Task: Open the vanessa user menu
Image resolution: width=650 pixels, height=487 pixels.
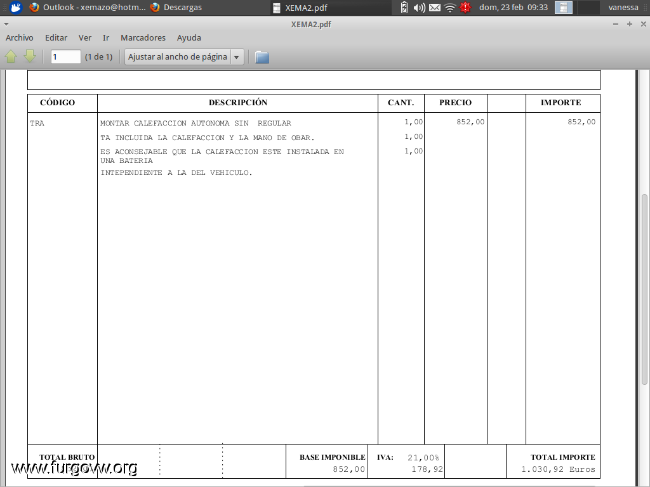Action: [x=623, y=8]
